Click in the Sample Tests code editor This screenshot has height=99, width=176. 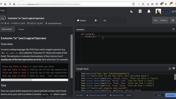[x=125, y=81]
